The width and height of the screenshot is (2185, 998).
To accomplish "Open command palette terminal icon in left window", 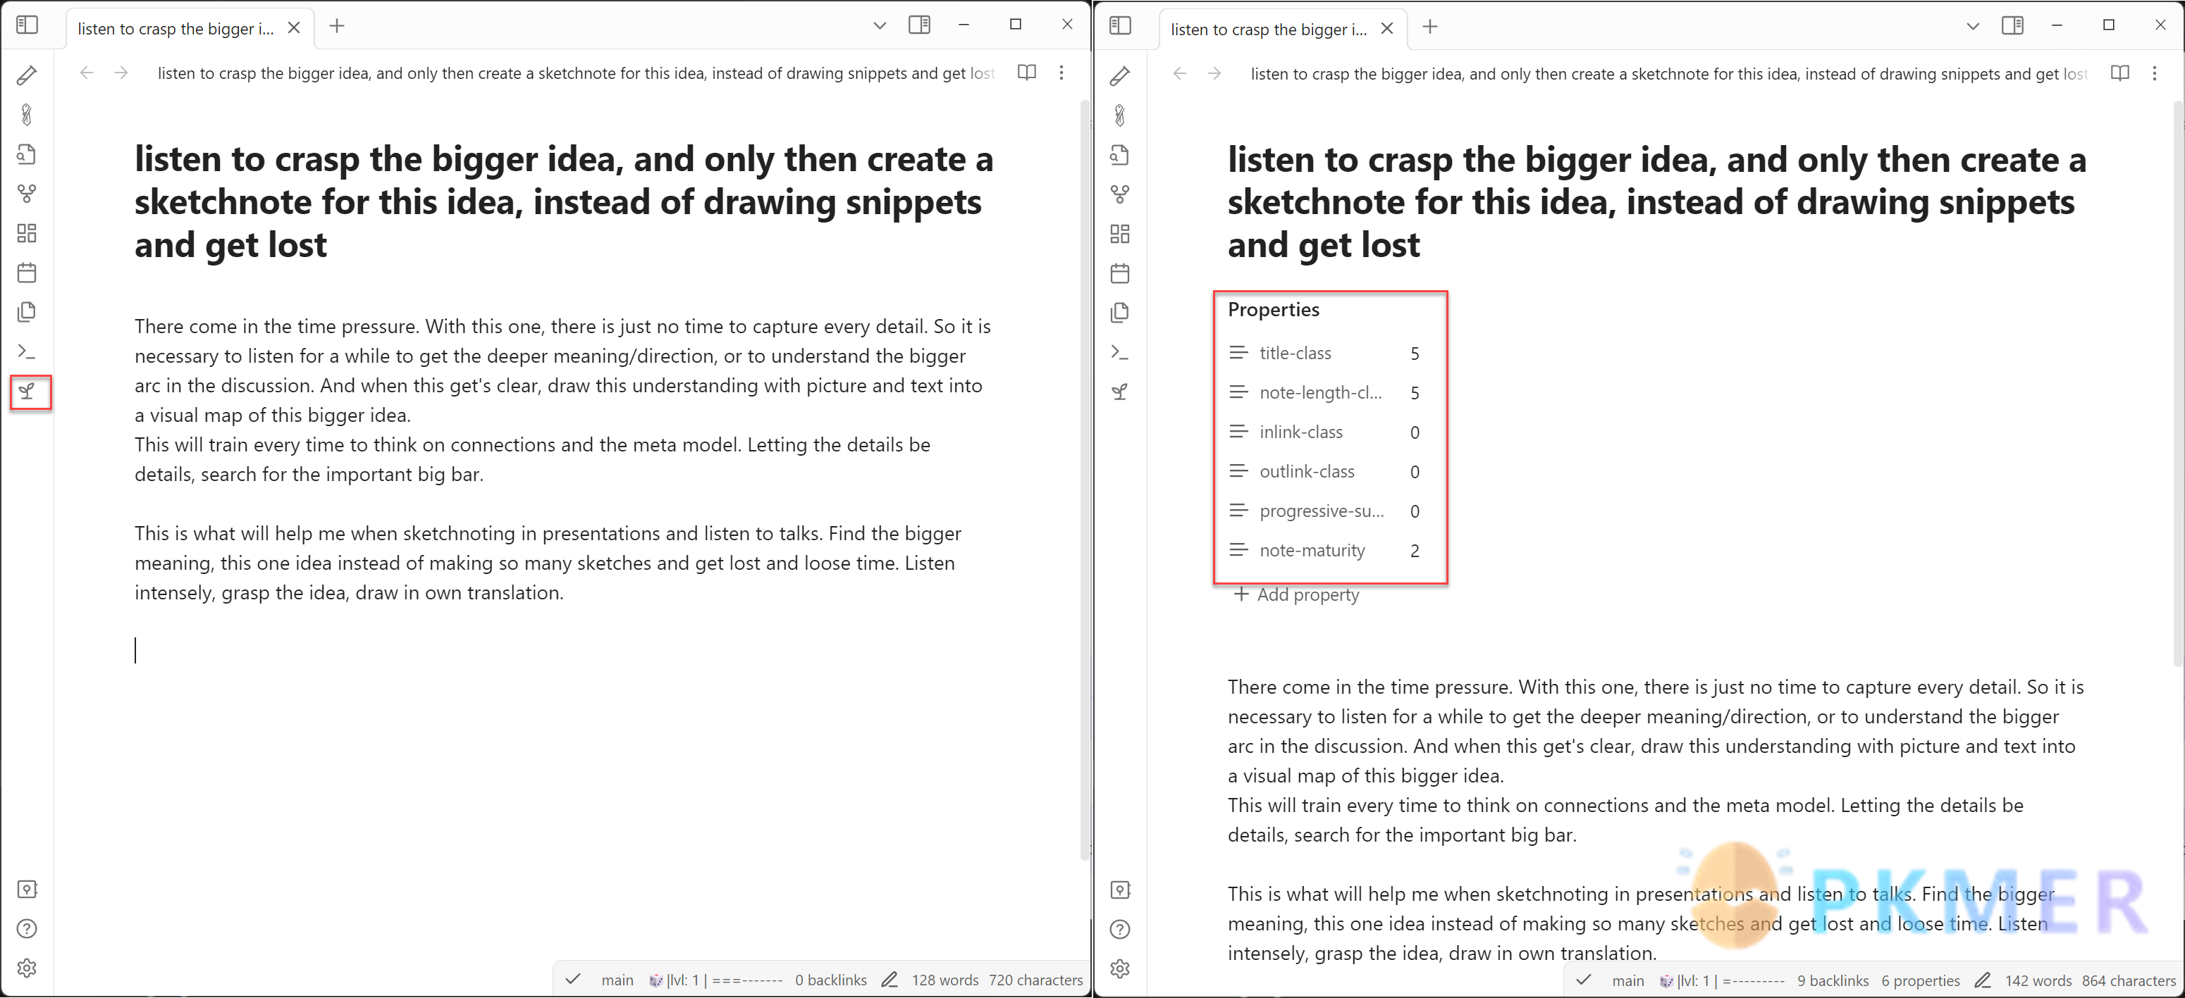I will tap(26, 351).
